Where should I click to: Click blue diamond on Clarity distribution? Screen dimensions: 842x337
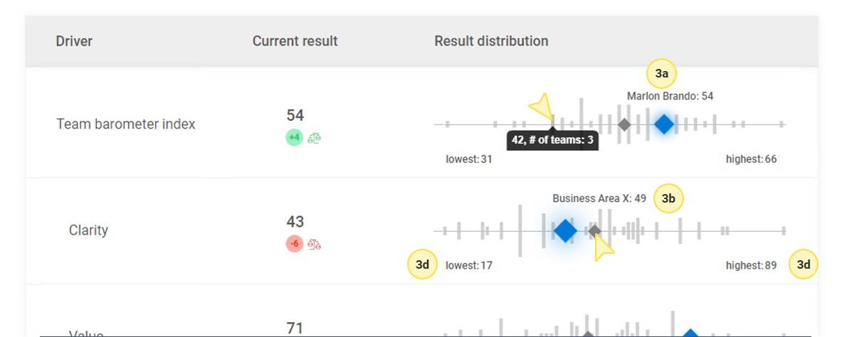click(x=565, y=230)
